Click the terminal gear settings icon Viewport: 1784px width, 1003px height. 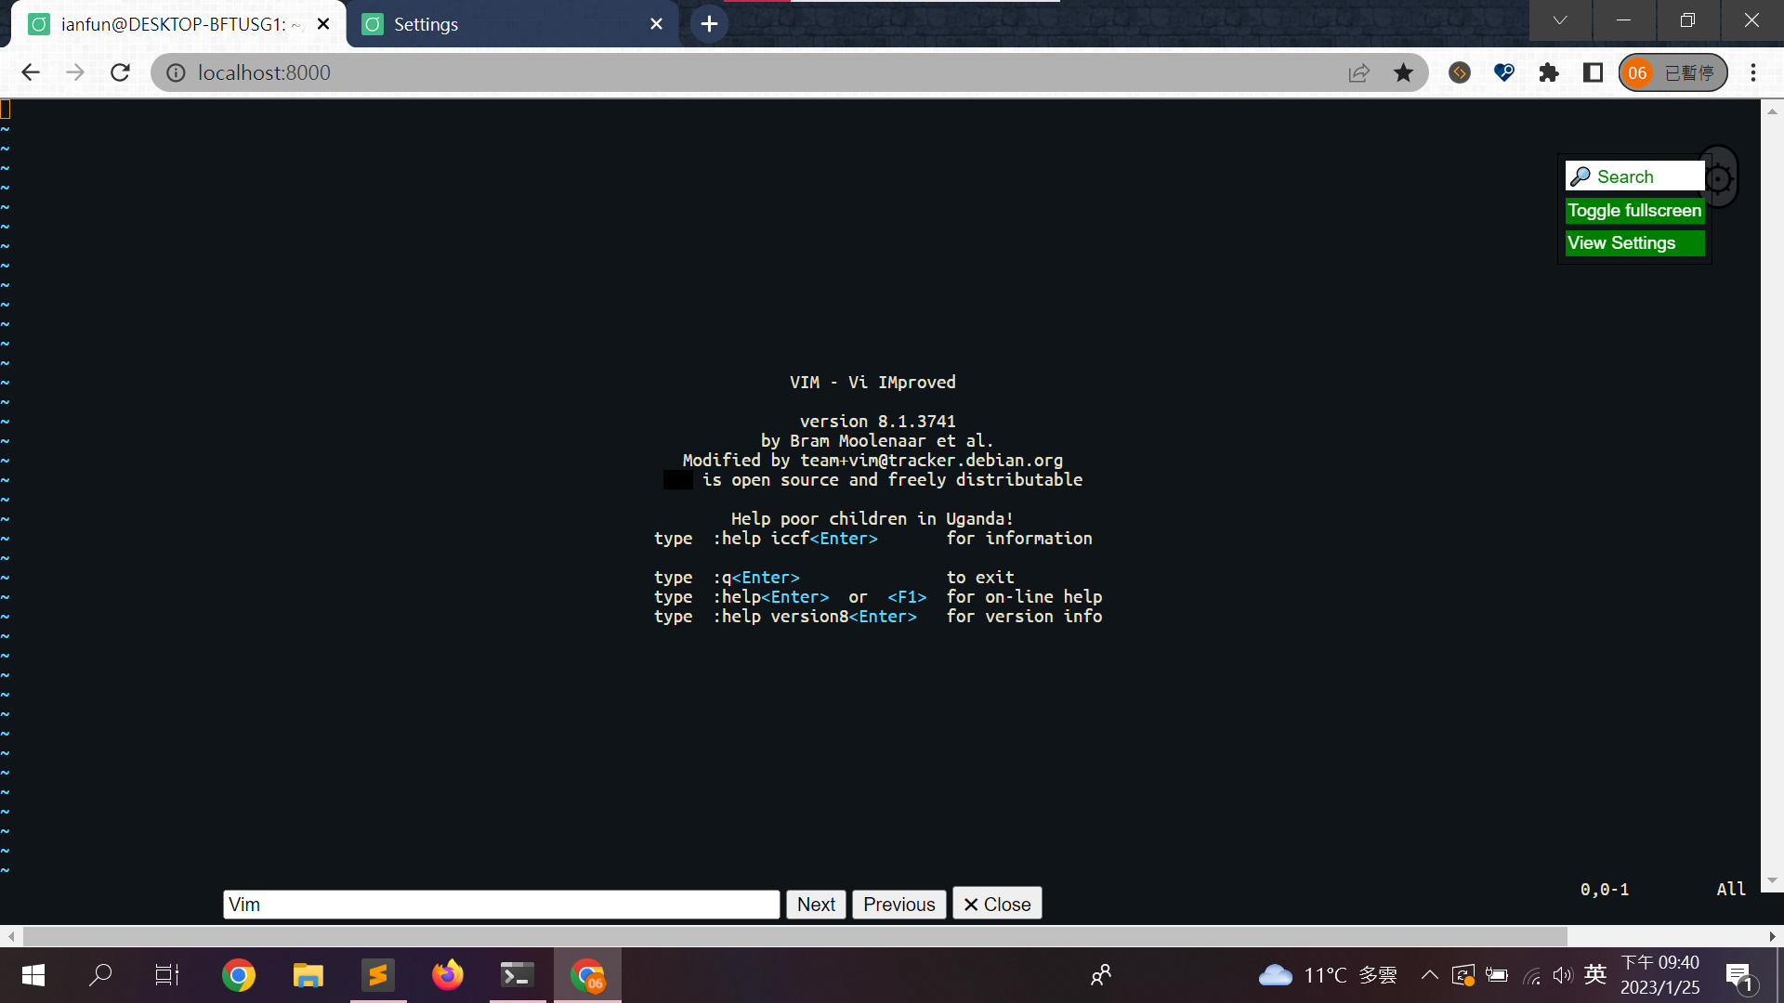1718,177
